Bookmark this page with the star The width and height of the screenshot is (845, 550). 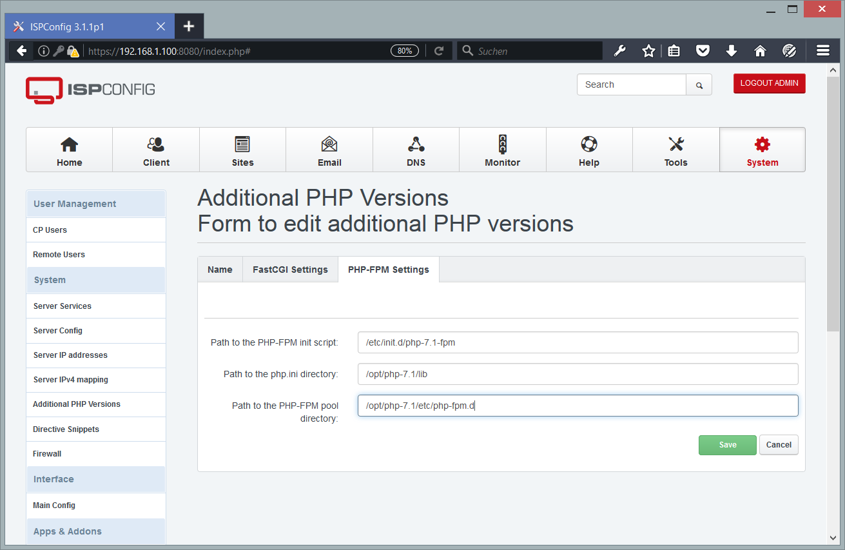[648, 51]
